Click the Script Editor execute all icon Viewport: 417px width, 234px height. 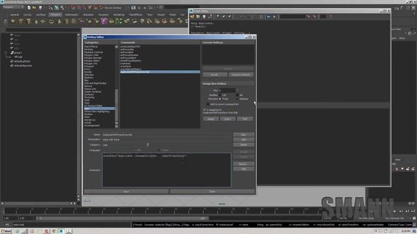coord(268,17)
